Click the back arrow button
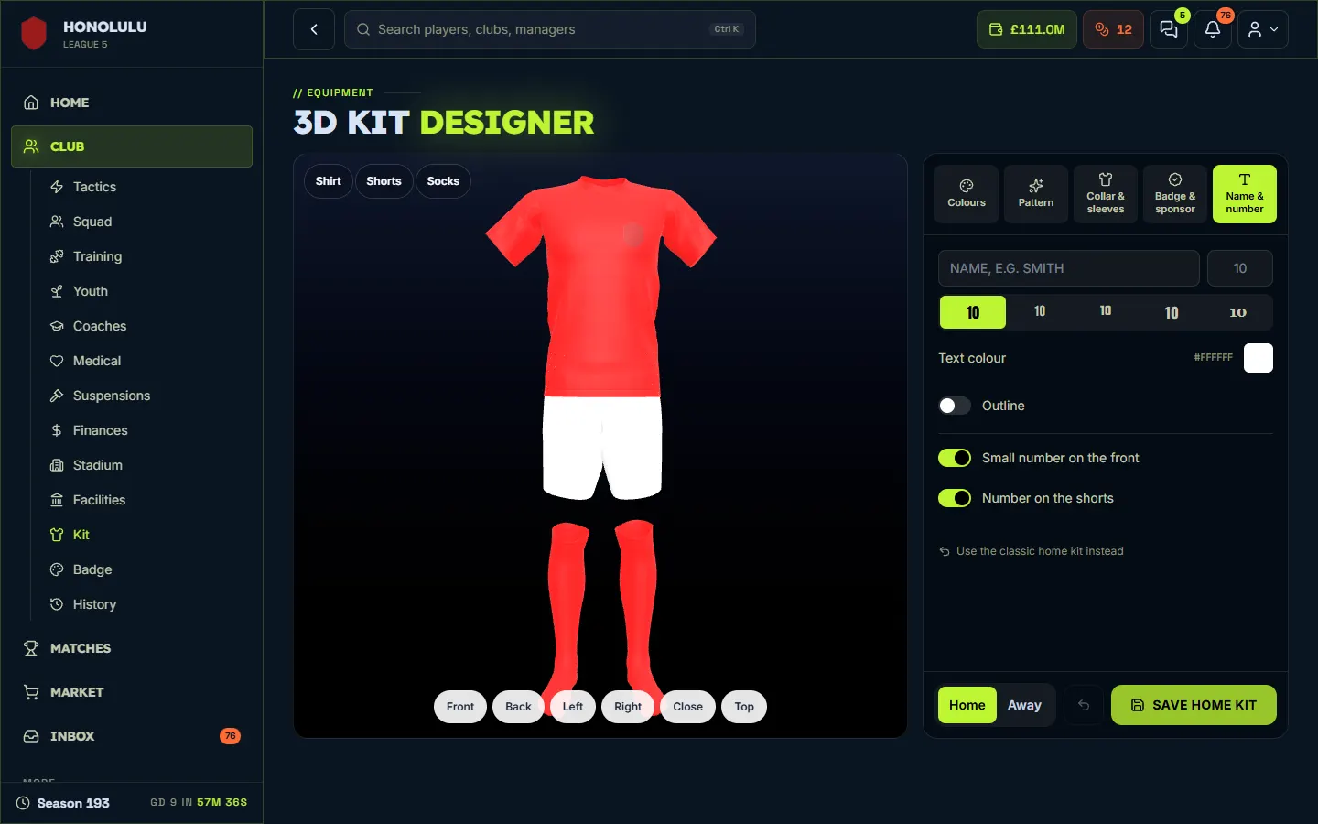1318x824 pixels. point(314,29)
